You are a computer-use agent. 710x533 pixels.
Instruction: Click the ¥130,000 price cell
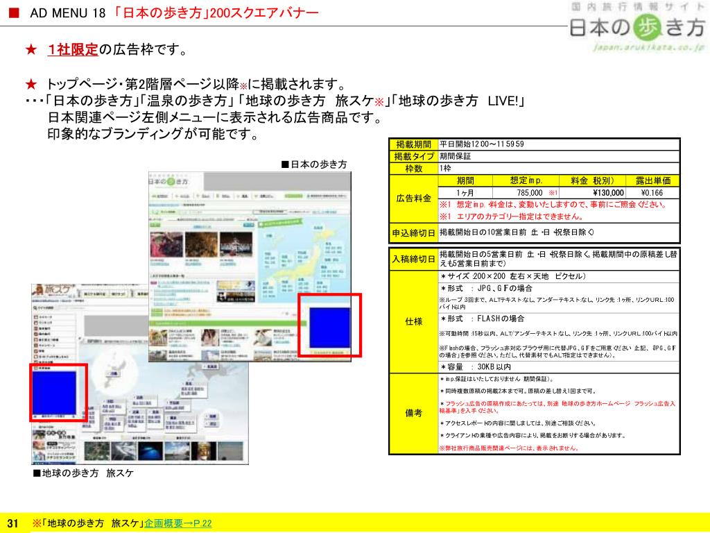pyautogui.click(x=592, y=193)
